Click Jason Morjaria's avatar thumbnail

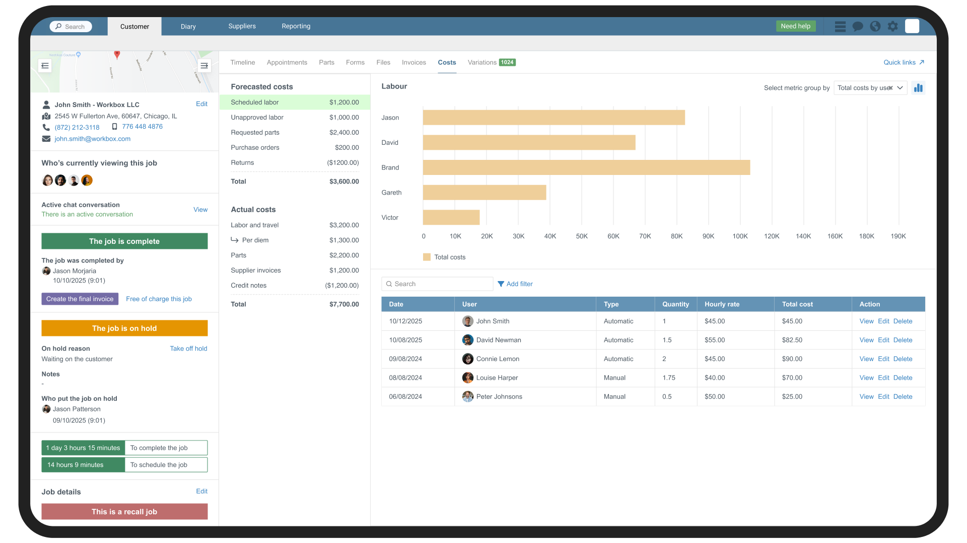(46, 271)
